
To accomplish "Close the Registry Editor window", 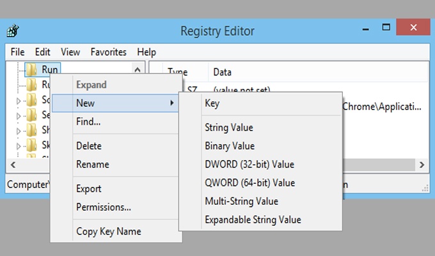I will point(412,28).
